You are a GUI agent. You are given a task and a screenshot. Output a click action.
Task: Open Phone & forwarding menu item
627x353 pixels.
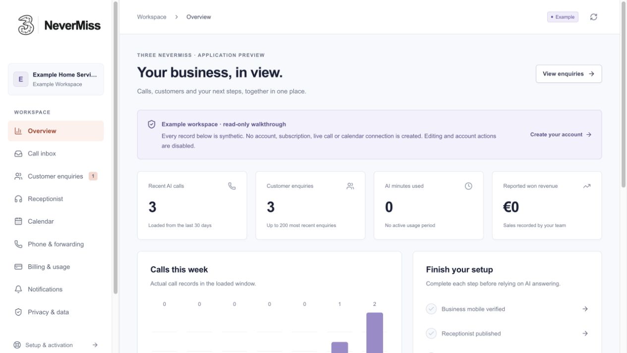pos(56,244)
